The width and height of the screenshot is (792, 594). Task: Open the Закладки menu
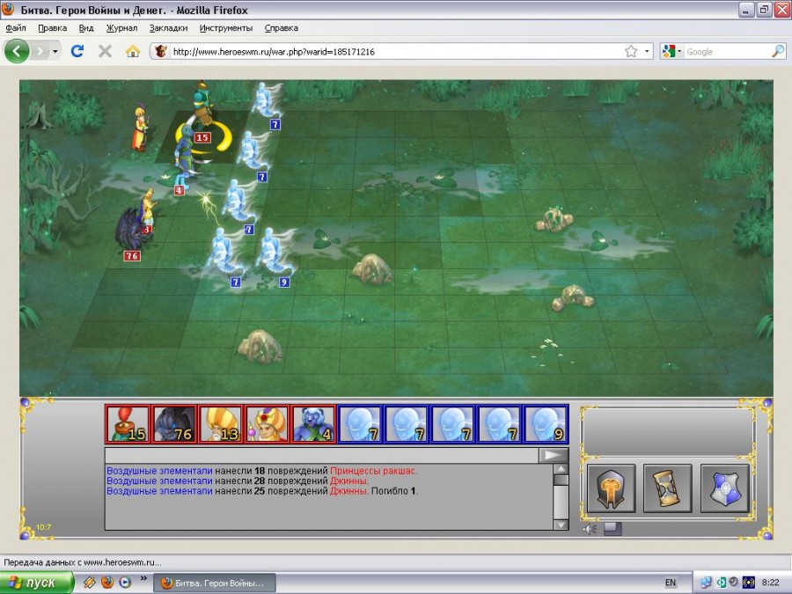(x=169, y=28)
